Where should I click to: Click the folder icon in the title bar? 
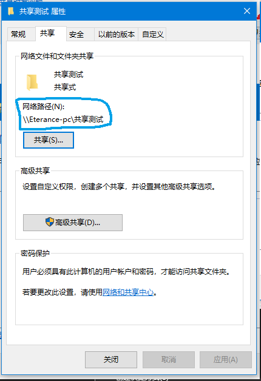[11, 11]
